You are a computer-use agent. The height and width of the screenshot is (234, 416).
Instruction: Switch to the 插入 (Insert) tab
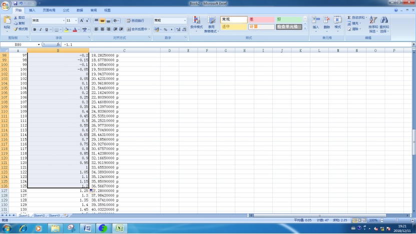coord(32,10)
